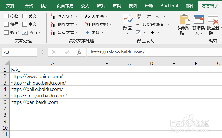
Task: Switch to the 邮件 tab
Action: [190, 6]
